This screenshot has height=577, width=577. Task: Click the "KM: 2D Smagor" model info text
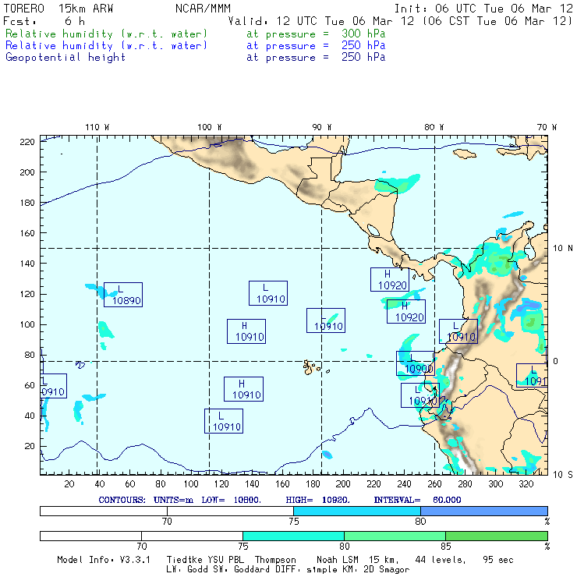[x=376, y=570]
